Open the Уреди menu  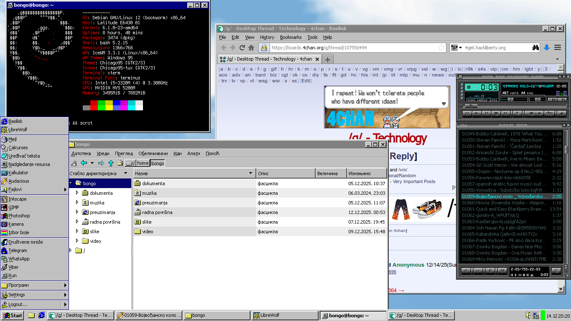tap(103, 153)
